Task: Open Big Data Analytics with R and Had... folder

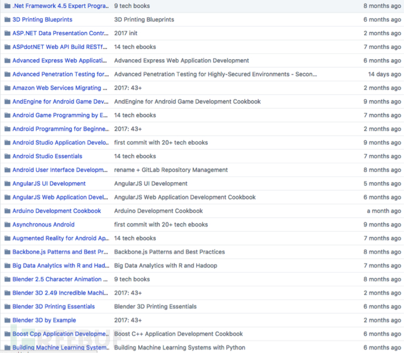Action: tap(61, 265)
